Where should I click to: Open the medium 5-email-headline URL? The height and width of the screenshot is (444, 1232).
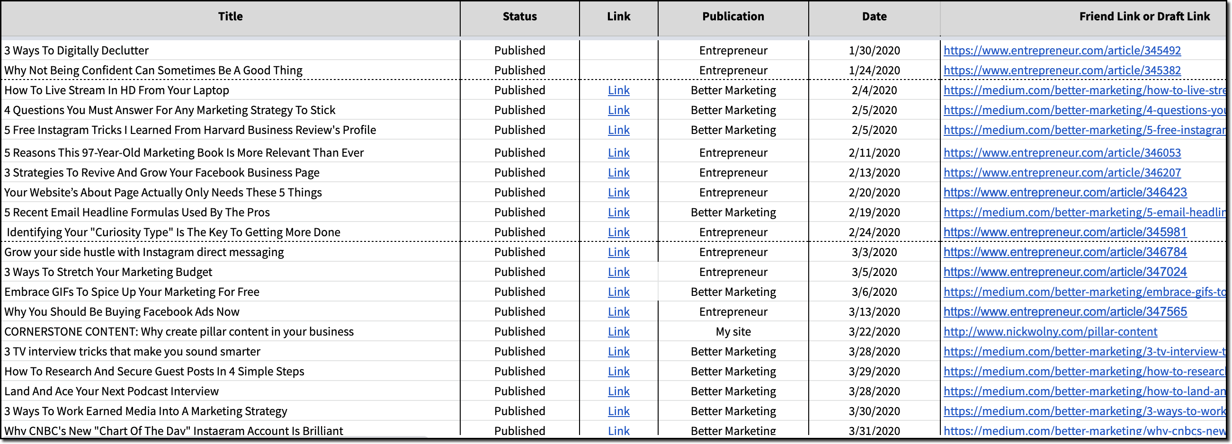[x=1085, y=213]
